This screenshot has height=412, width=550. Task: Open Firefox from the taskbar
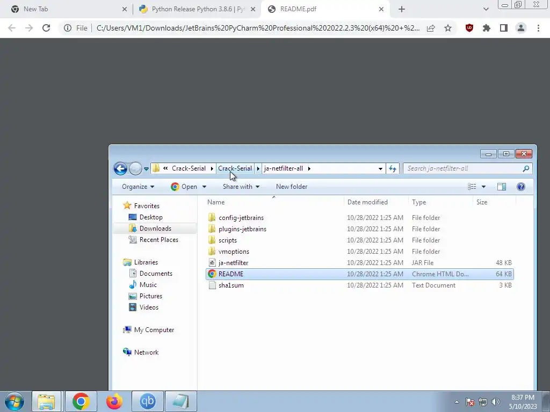point(114,401)
